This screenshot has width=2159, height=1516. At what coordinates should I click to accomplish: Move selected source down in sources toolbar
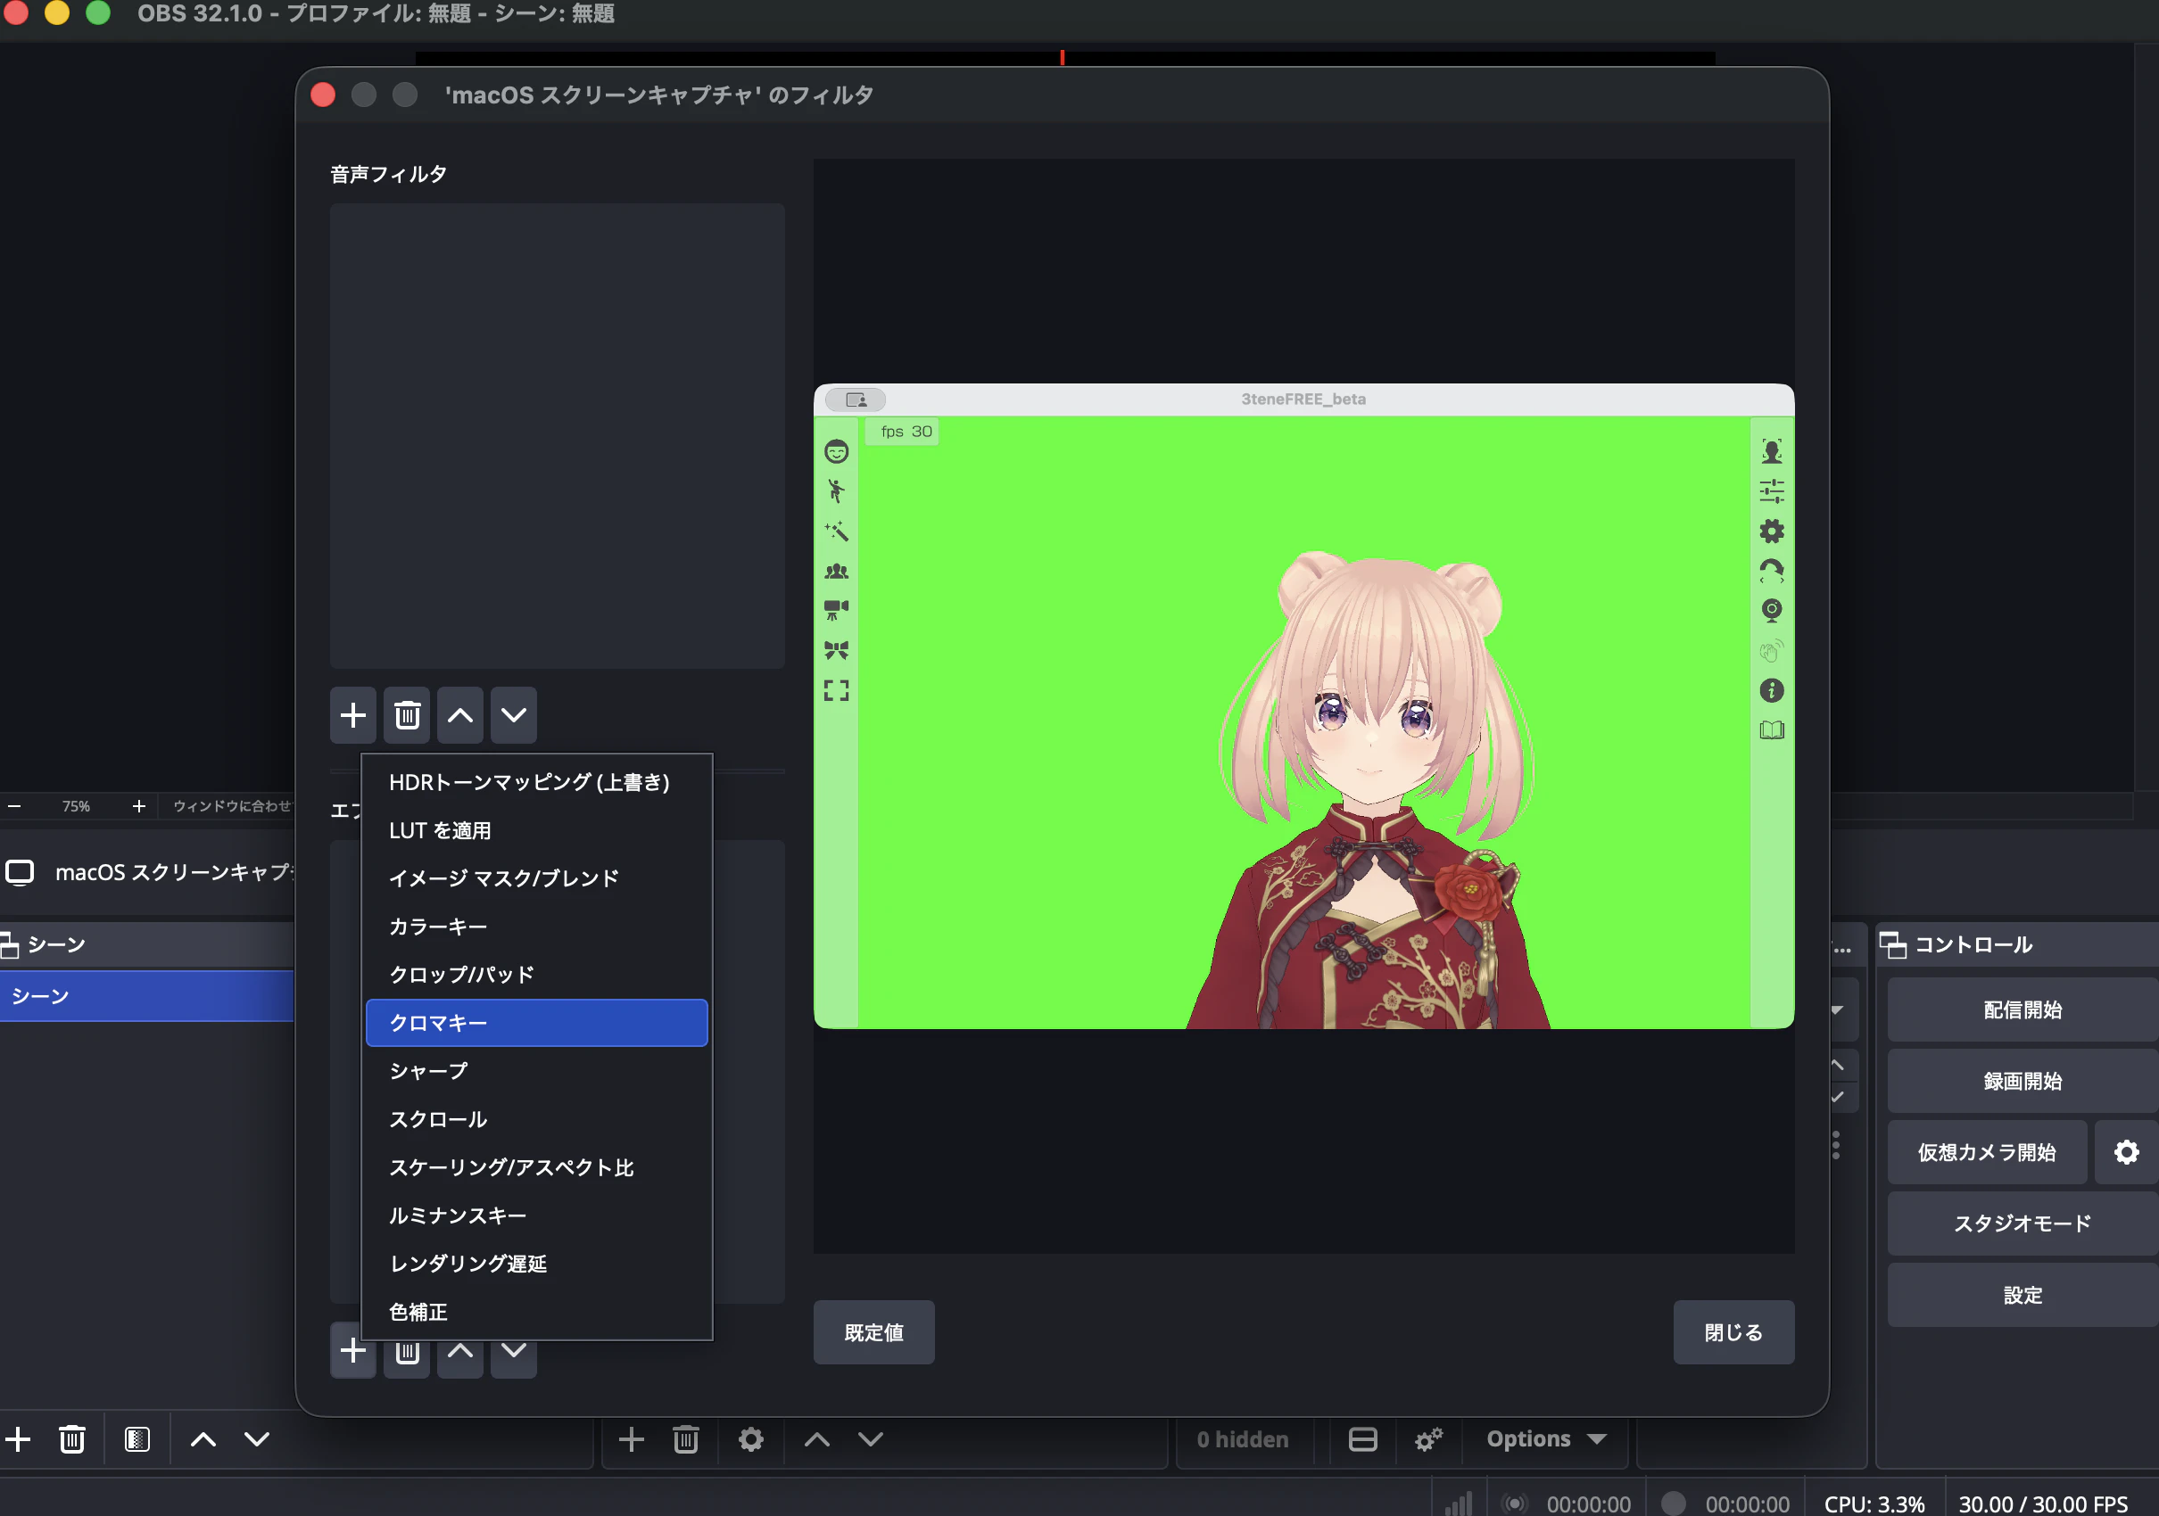871,1439
